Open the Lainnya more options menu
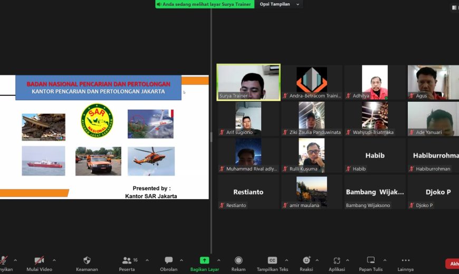The height and width of the screenshot is (274, 459). [405, 260]
